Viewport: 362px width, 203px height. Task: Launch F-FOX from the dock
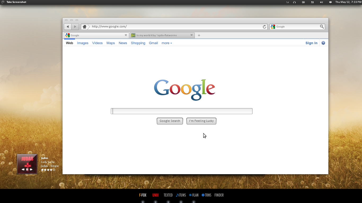143,195
